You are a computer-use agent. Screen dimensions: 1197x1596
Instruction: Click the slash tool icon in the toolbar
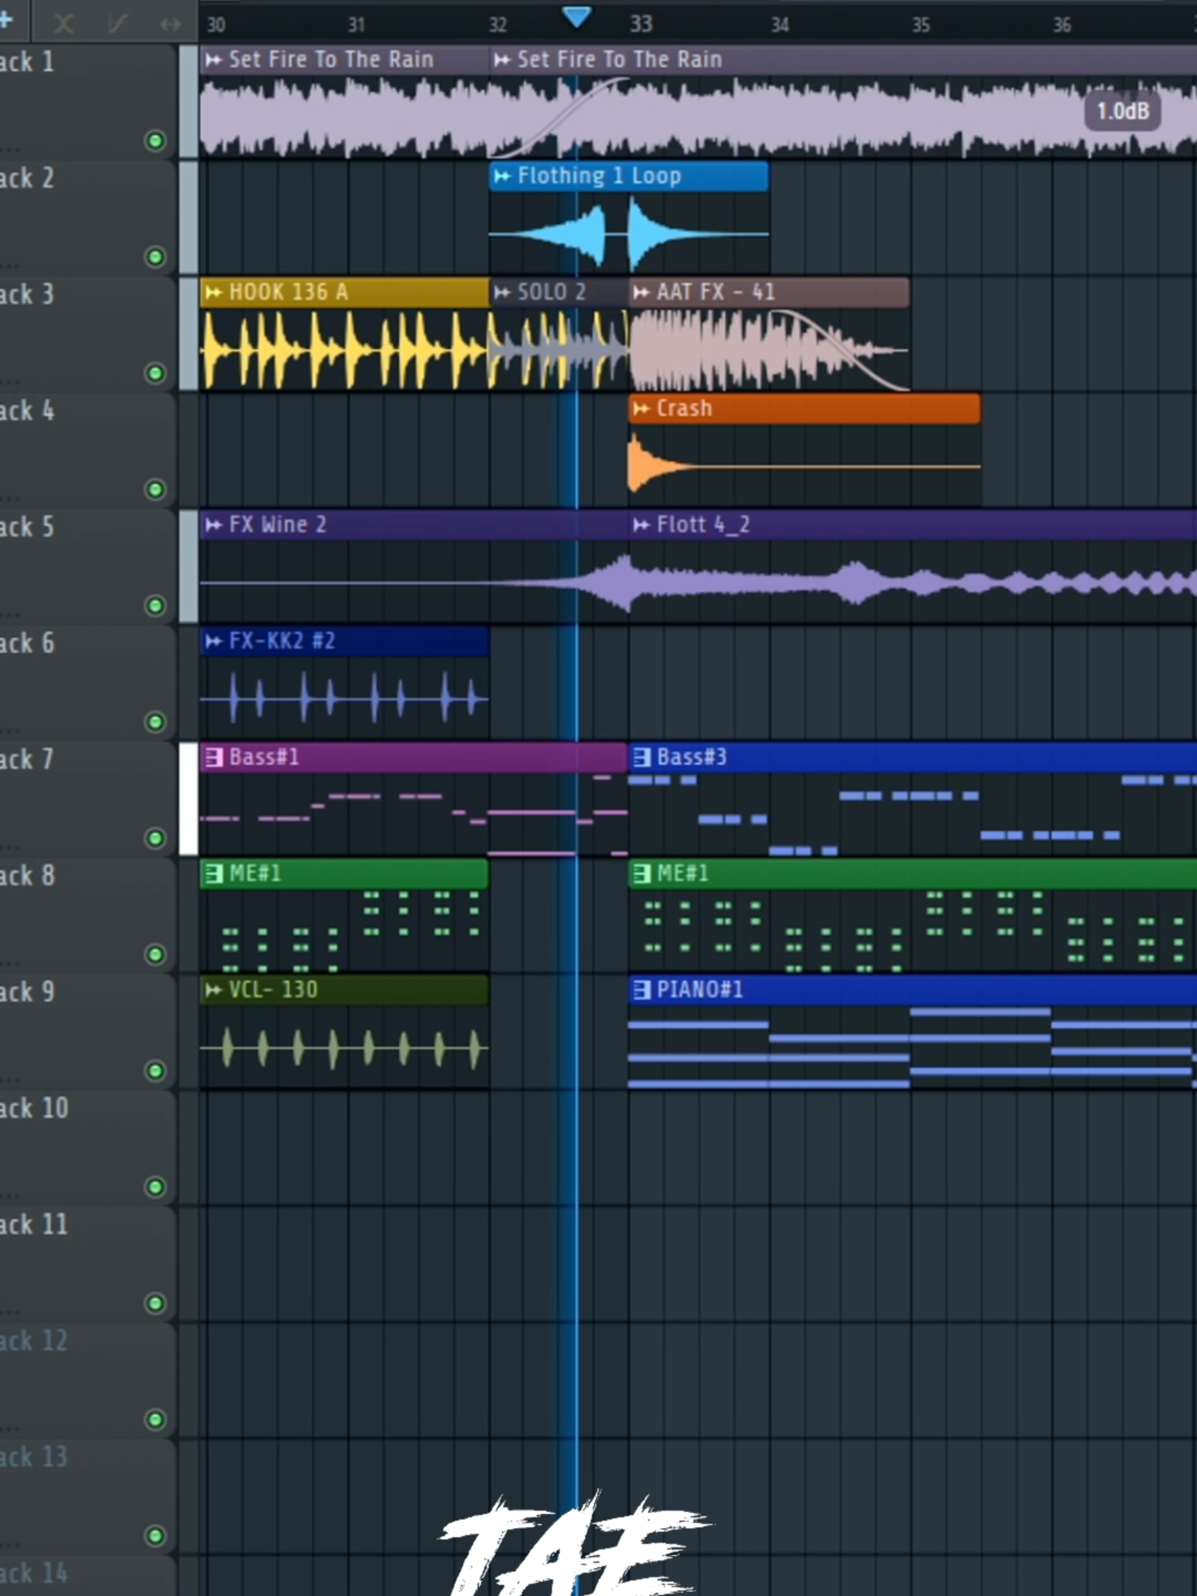click(117, 24)
